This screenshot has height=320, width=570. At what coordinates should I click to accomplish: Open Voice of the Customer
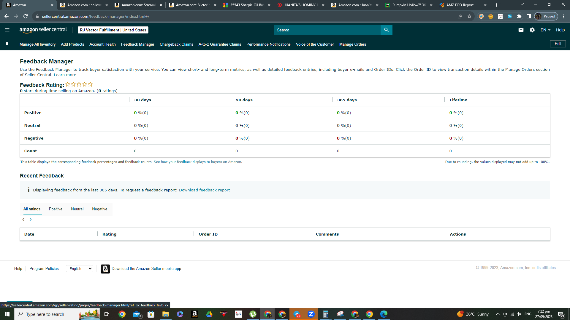click(315, 44)
